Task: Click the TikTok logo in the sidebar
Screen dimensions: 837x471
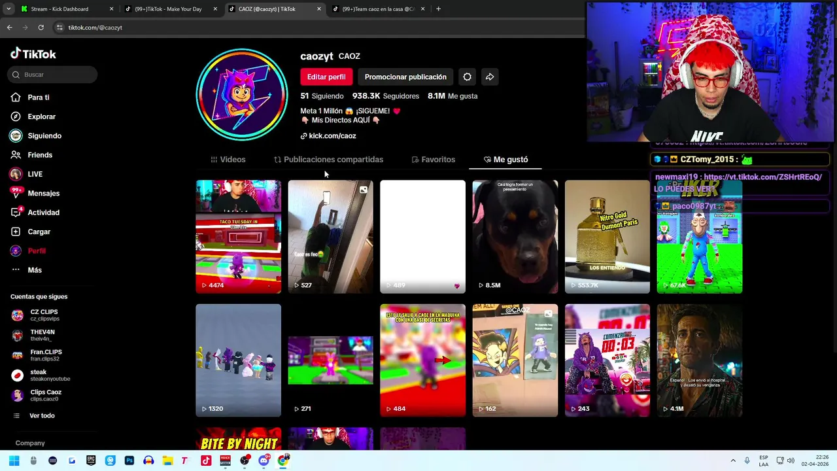Action: (x=33, y=54)
